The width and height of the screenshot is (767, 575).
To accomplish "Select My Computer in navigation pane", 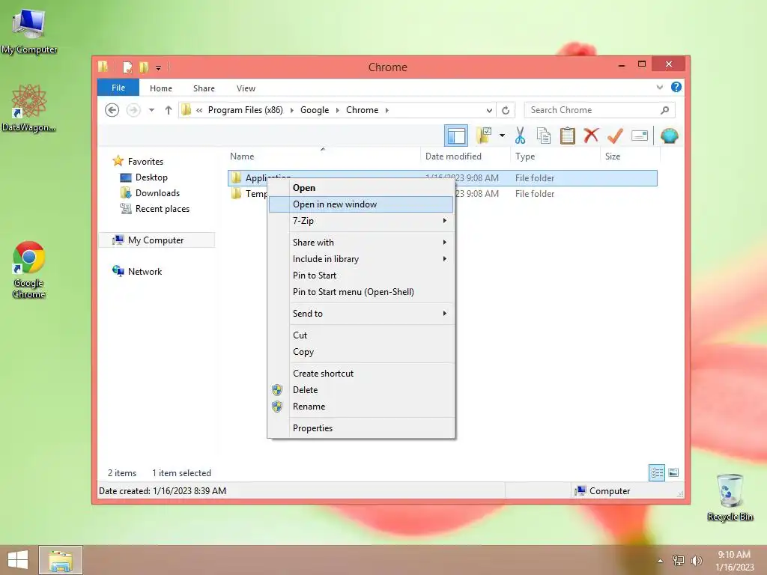I will click(156, 240).
